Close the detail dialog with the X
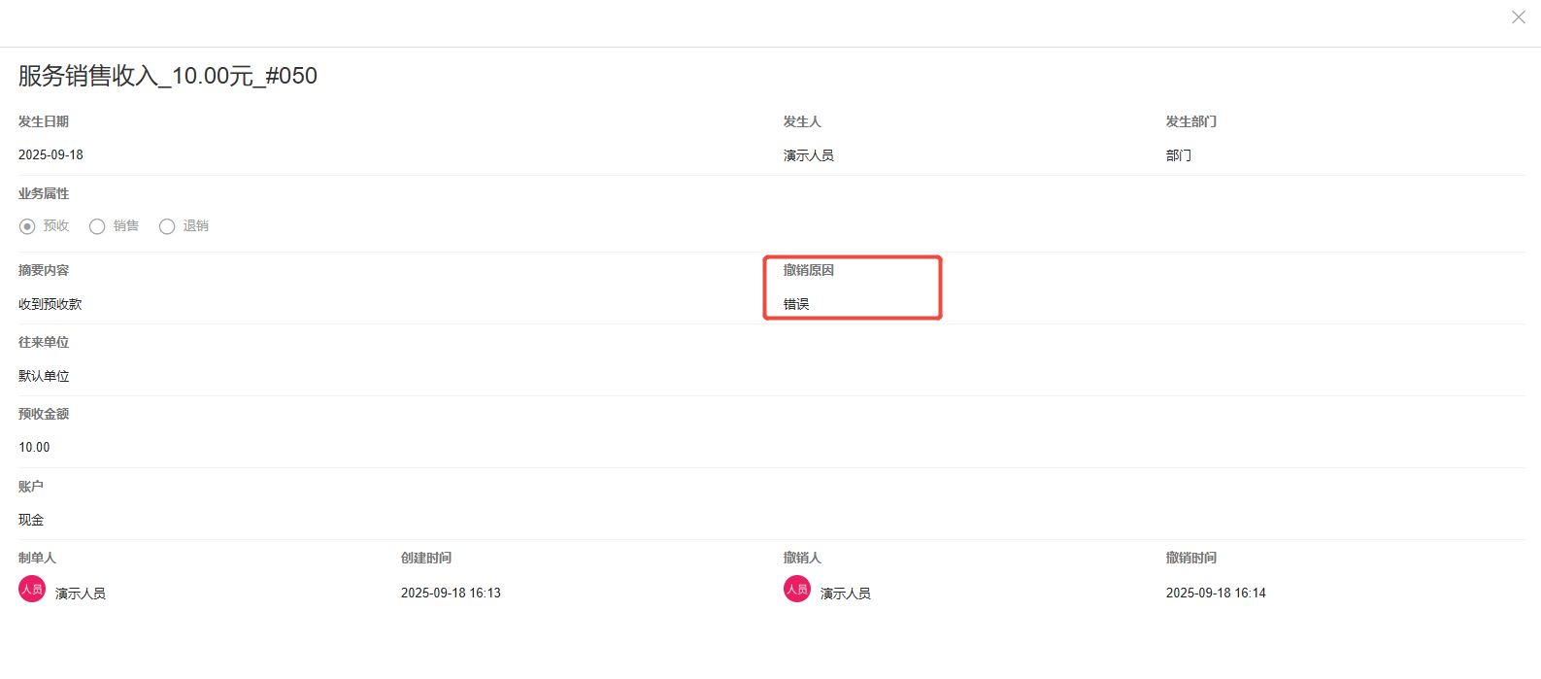 (x=1518, y=17)
